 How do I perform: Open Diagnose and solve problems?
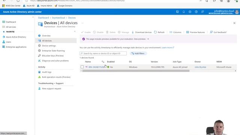pyautogui.click(x=55, y=61)
